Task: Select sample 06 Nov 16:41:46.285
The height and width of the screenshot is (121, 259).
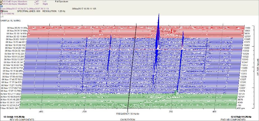Action: (x=10, y=100)
